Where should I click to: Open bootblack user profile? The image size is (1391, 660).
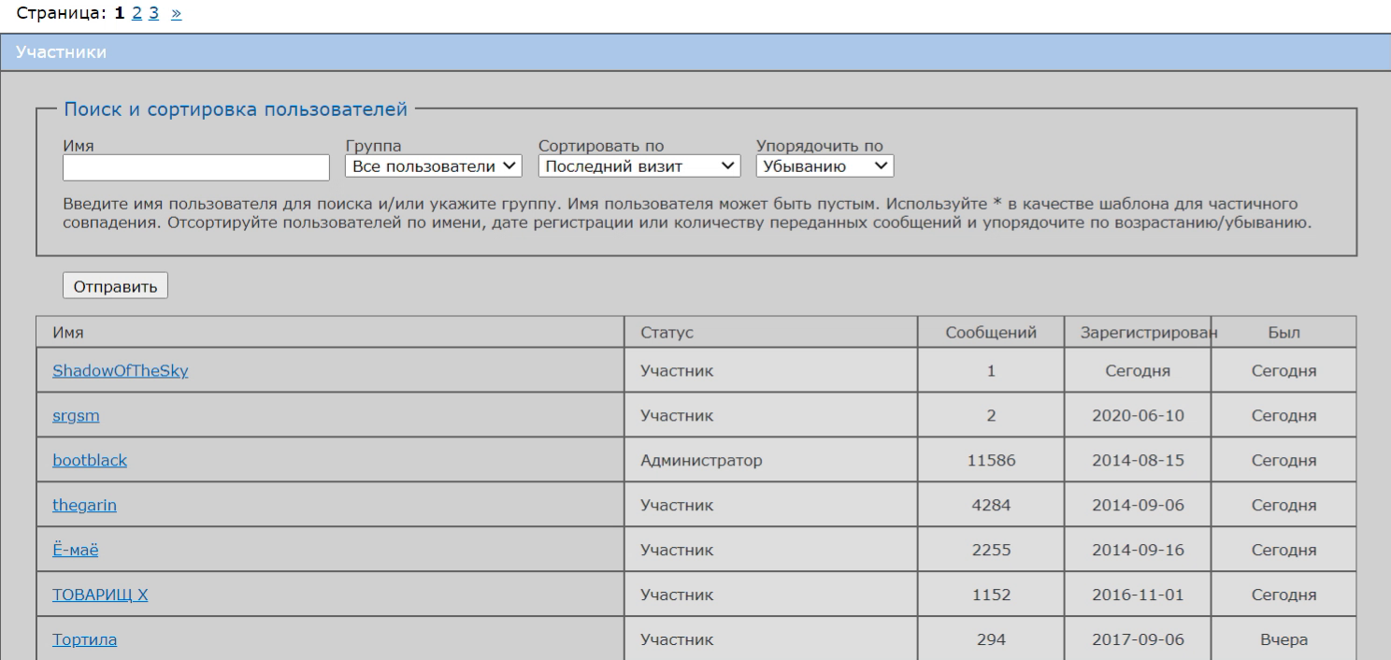(90, 461)
